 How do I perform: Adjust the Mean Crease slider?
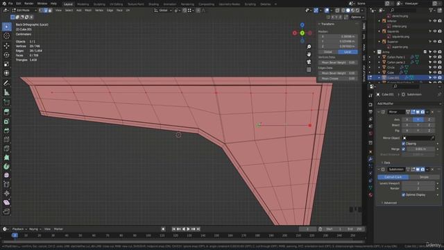tap(338, 78)
